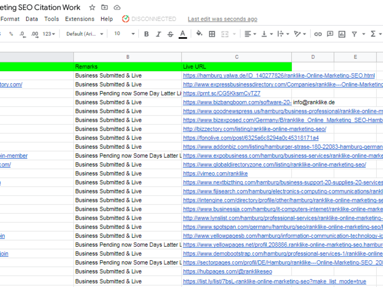Open the Extensions menu
This screenshot has width=383, height=287.
pyautogui.click(x=80, y=19)
